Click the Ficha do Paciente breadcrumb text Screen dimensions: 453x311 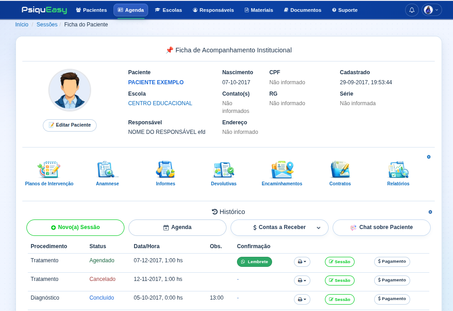(x=86, y=25)
